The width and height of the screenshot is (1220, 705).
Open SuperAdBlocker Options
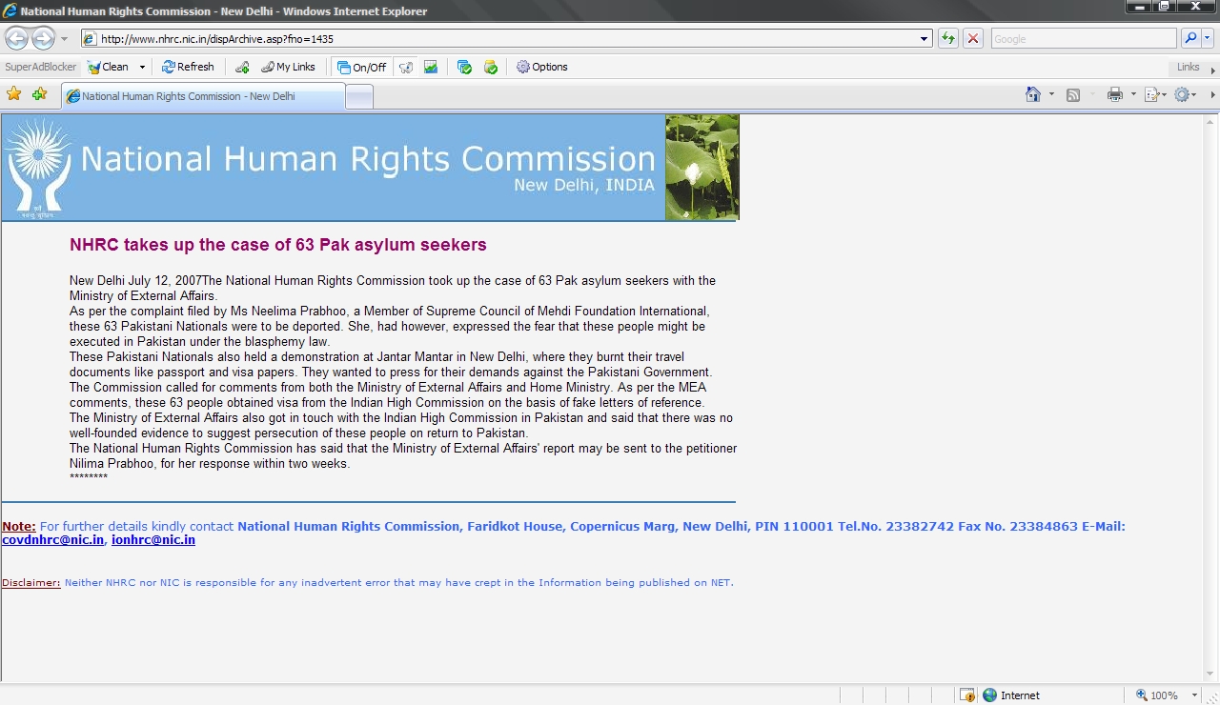pyautogui.click(x=541, y=67)
